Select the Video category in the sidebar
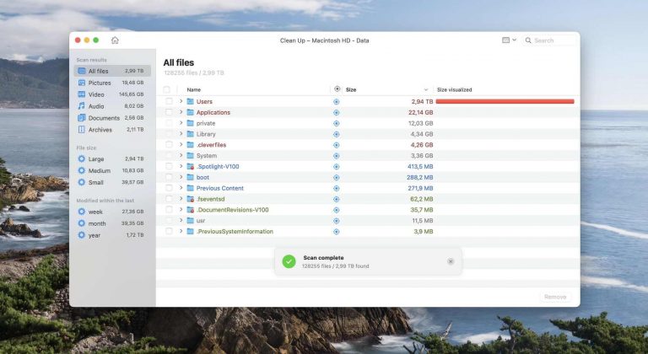This screenshot has width=648, height=354. [x=95, y=94]
